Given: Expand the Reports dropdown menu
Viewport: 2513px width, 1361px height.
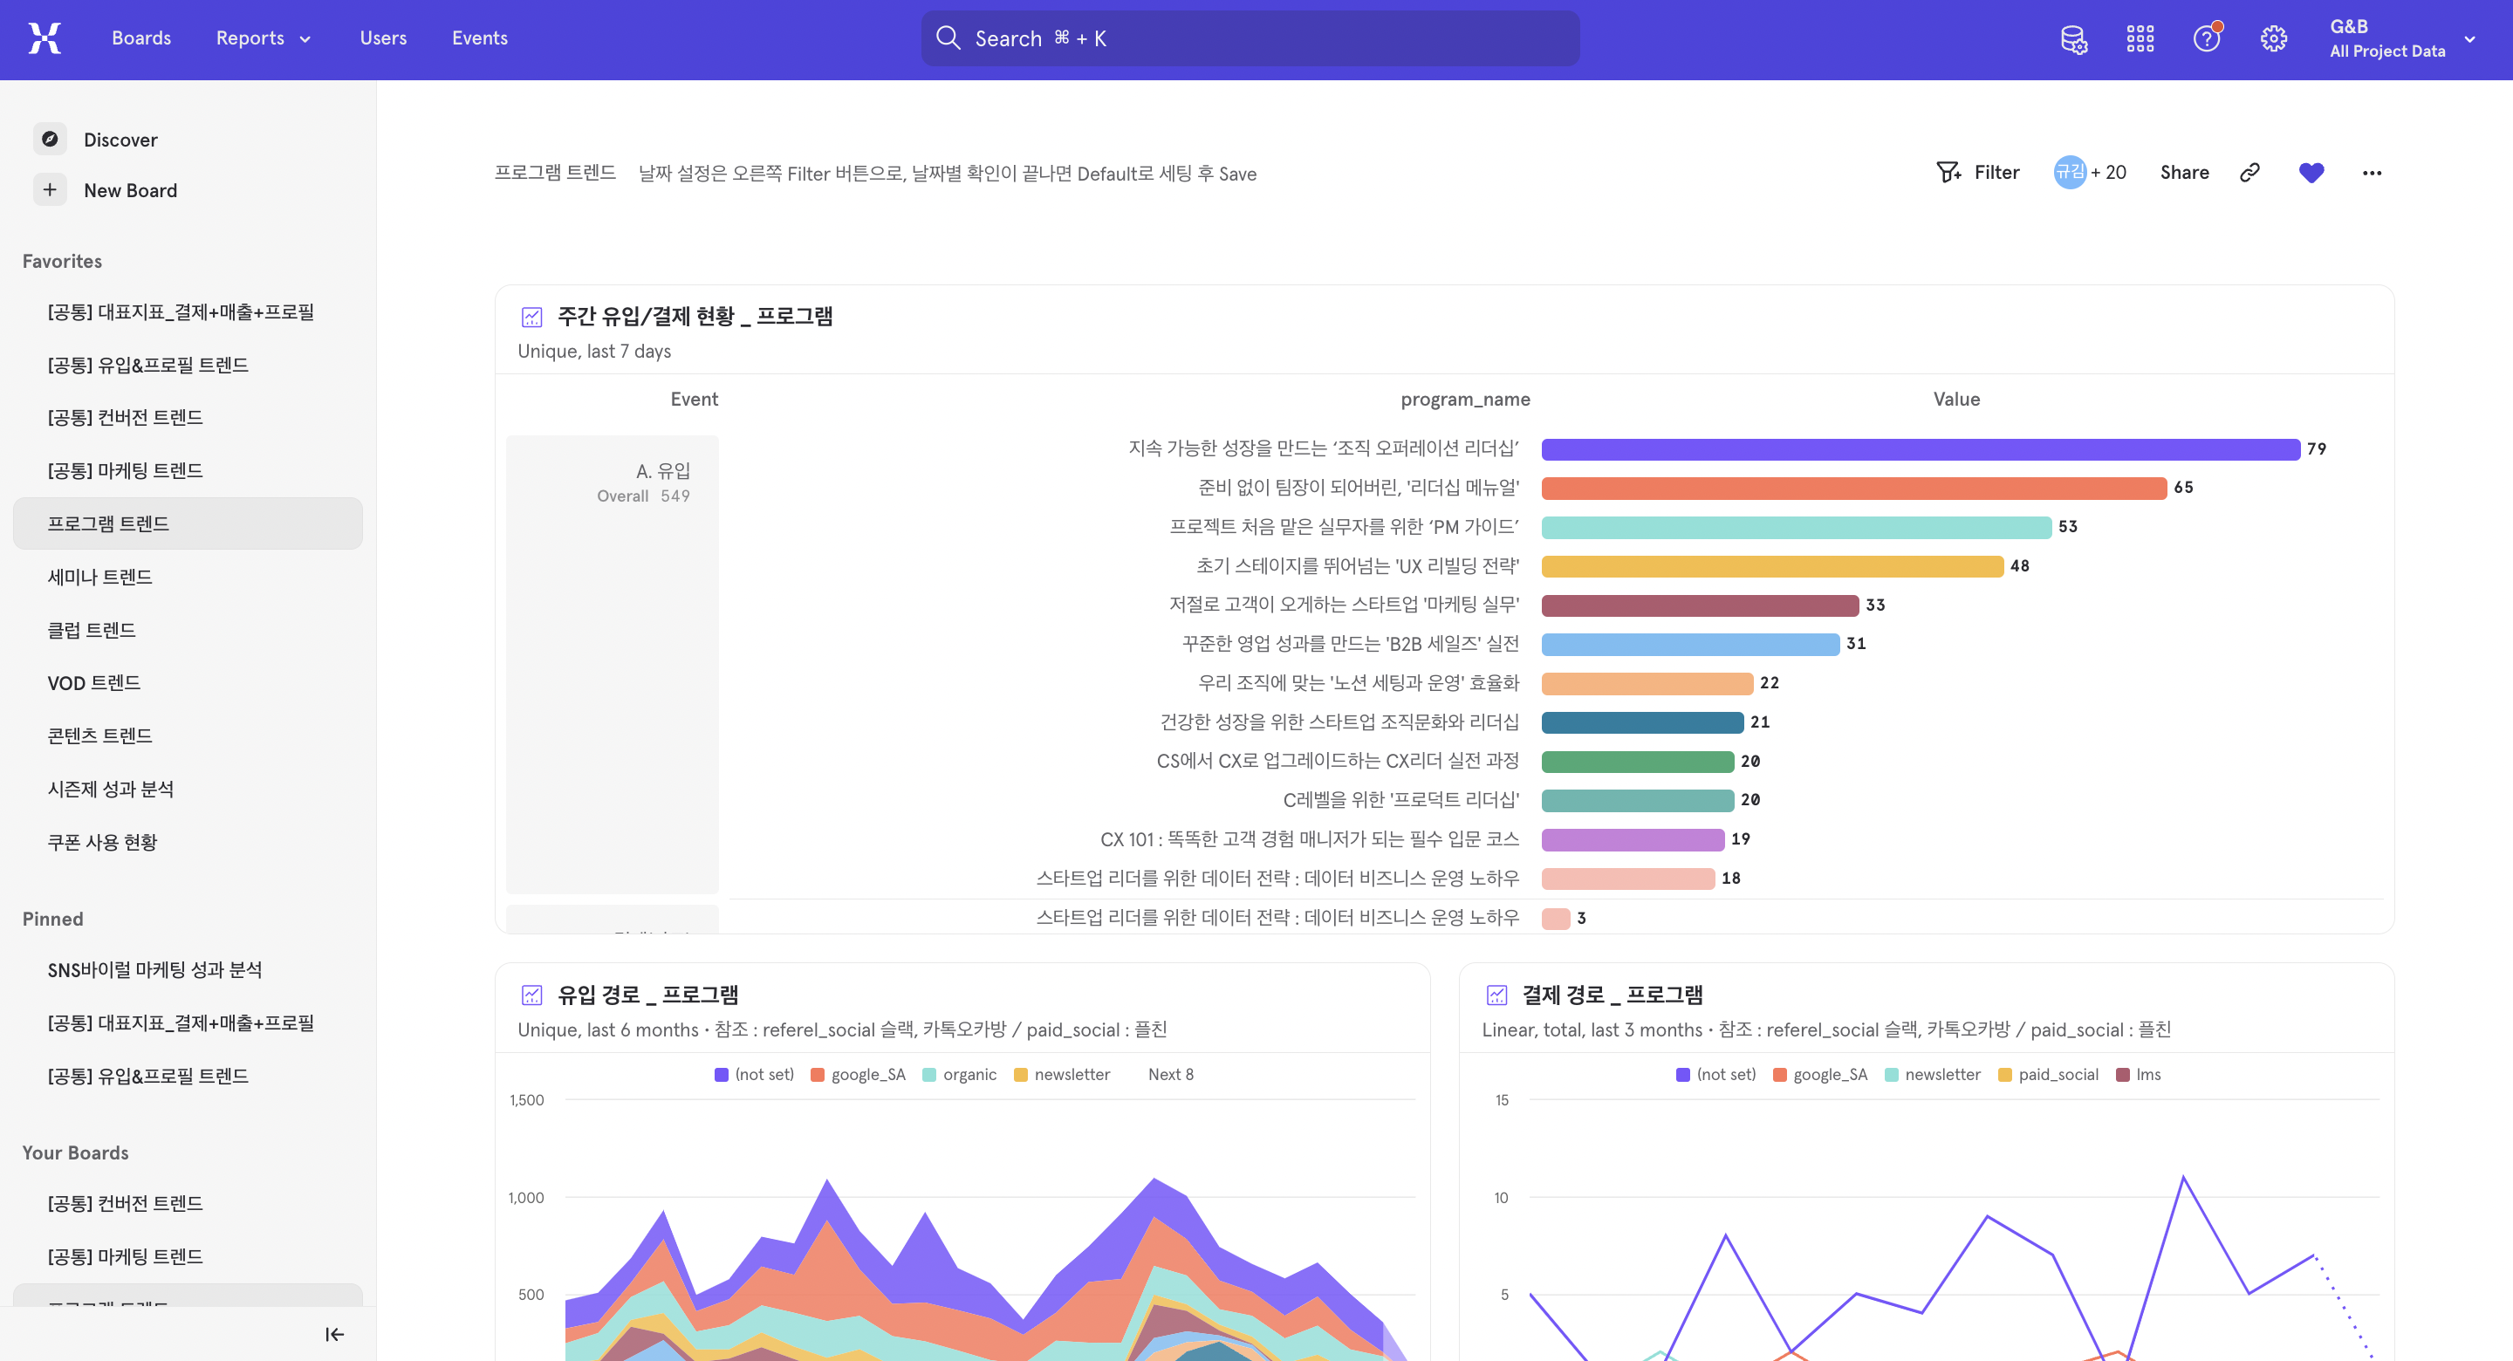Looking at the screenshot, I should click(x=264, y=38).
